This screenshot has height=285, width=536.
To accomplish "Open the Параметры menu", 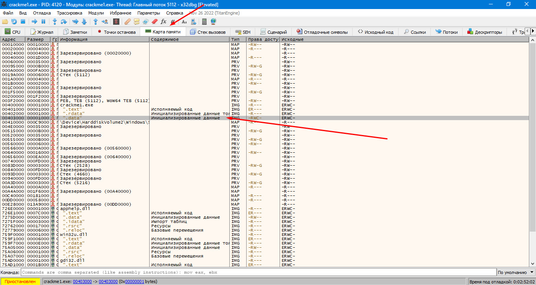I will (148, 13).
